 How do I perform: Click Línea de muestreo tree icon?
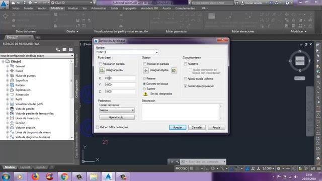[x=12, y=118]
